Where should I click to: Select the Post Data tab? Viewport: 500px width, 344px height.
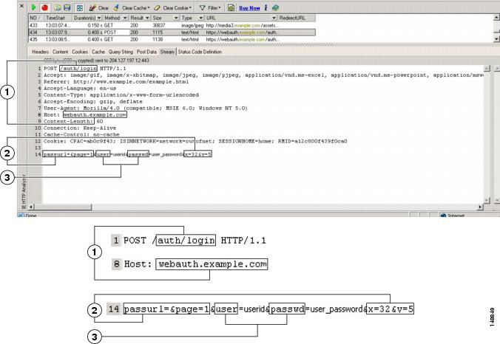(x=146, y=52)
